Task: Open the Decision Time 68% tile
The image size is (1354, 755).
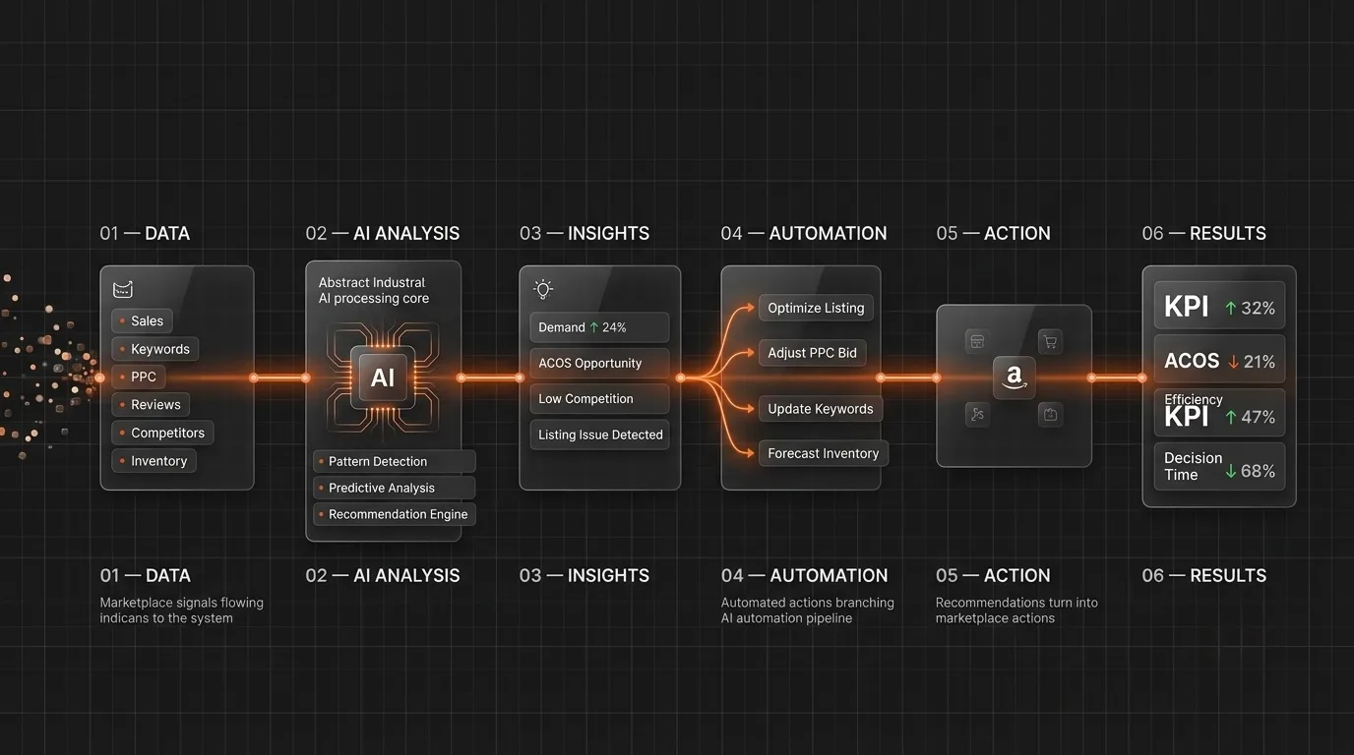Action: 1219,467
